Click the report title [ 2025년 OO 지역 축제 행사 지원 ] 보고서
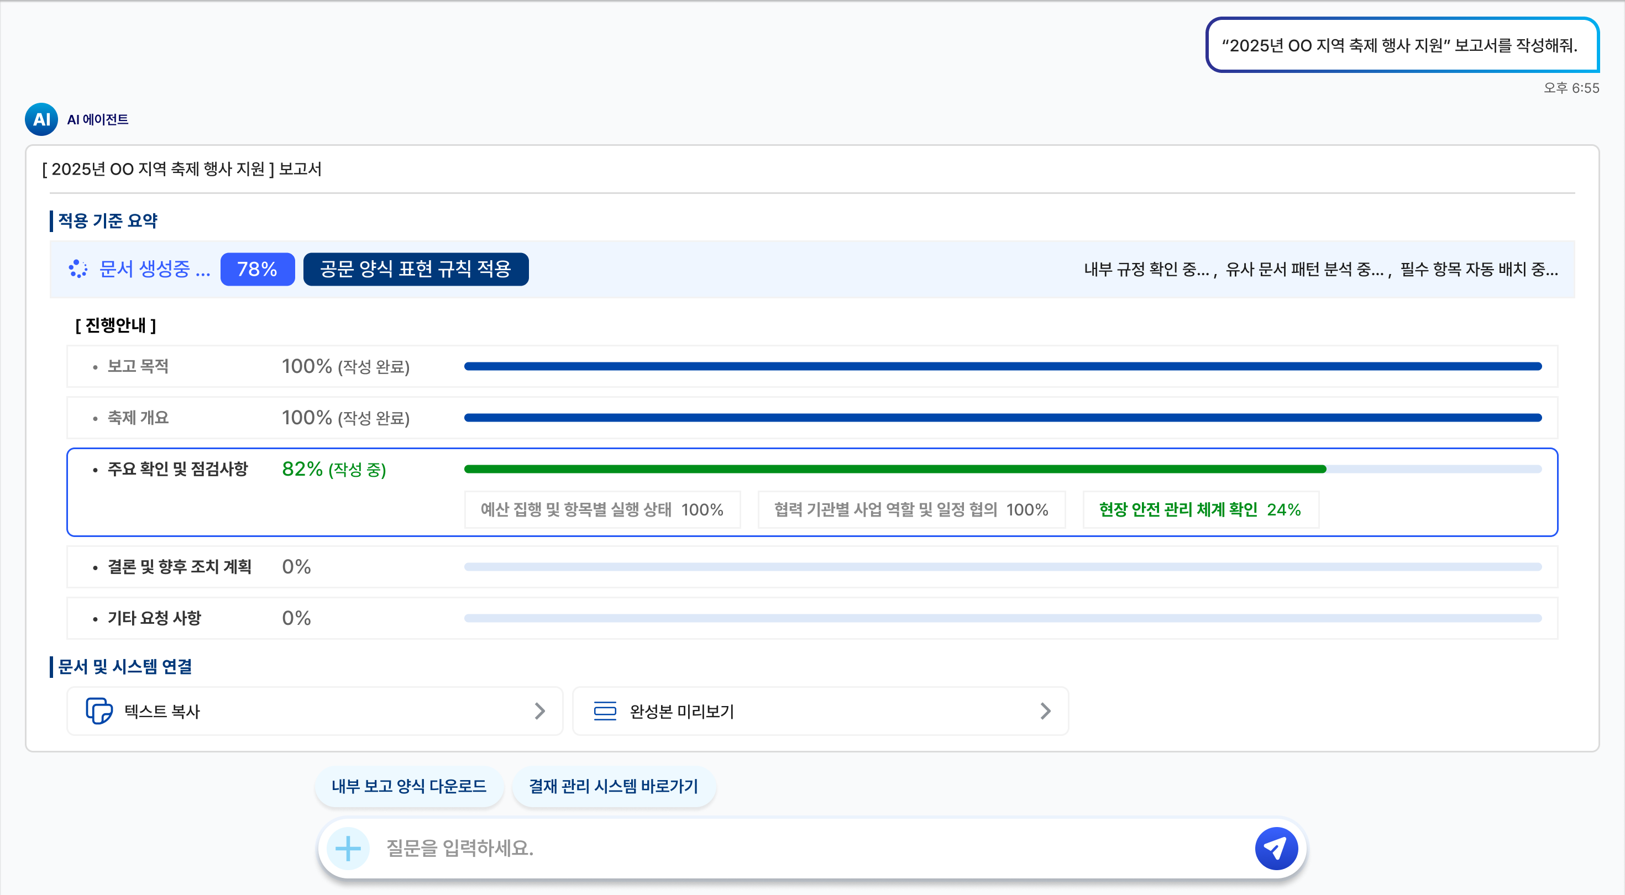The height and width of the screenshot is (895, 1625). [182, 169]
